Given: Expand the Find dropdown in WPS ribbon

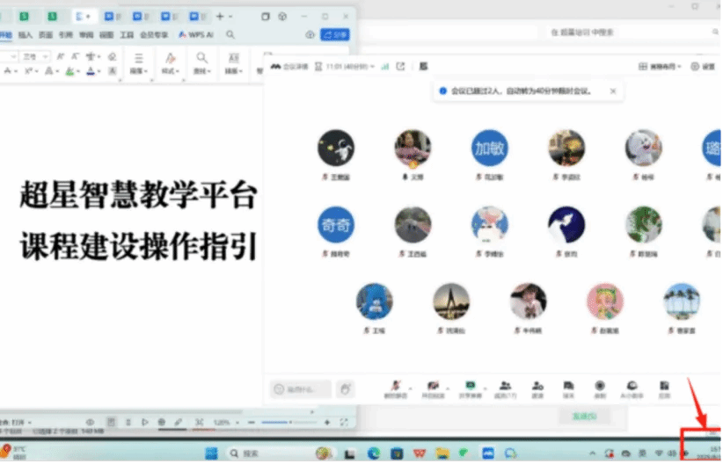Looking at the screenshot, I should point(201,71).
